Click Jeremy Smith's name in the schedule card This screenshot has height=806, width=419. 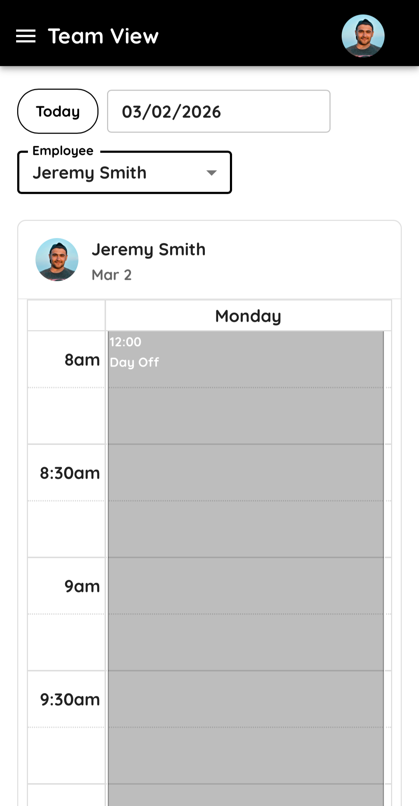pyautogui.click(x=149, y=249)
